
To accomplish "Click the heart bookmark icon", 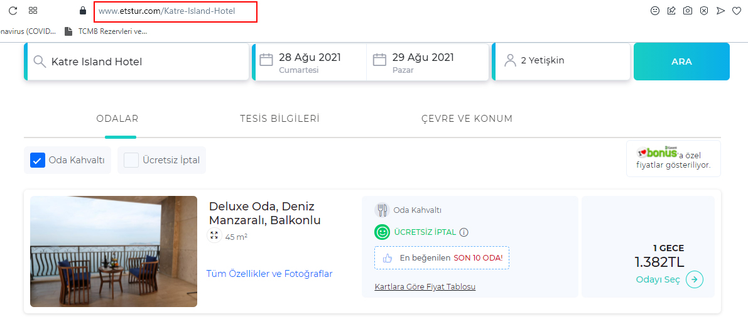I will click(x=737, y=11).
